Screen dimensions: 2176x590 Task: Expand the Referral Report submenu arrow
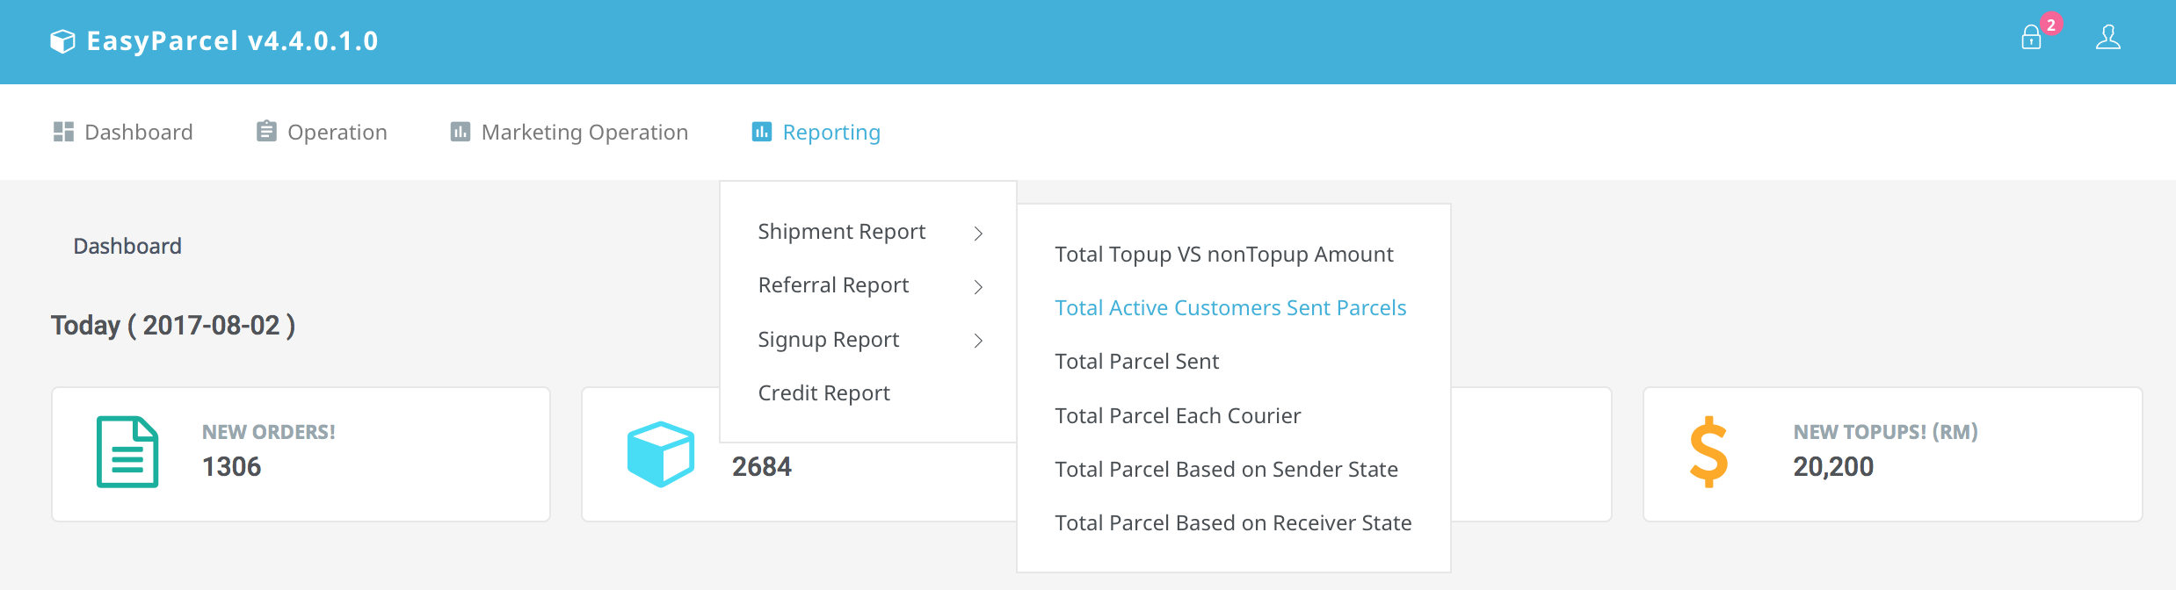tap(978, 287)
